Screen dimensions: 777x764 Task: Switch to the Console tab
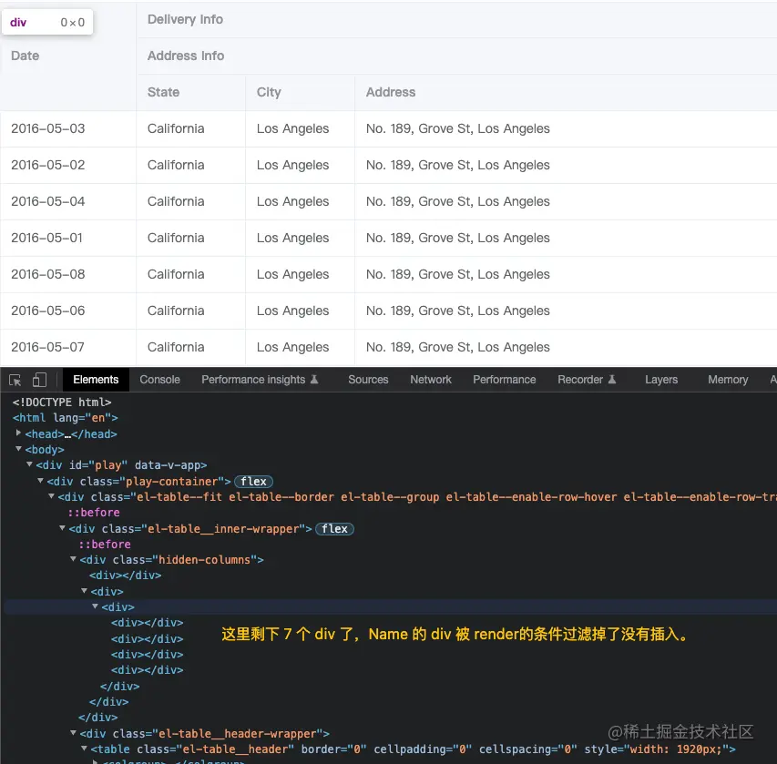click(x=159, y=380)
